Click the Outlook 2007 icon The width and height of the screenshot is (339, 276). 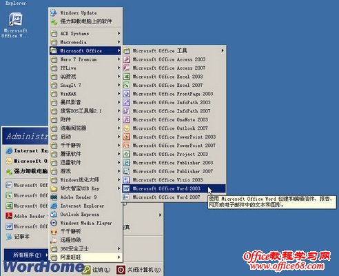[127, 128]
